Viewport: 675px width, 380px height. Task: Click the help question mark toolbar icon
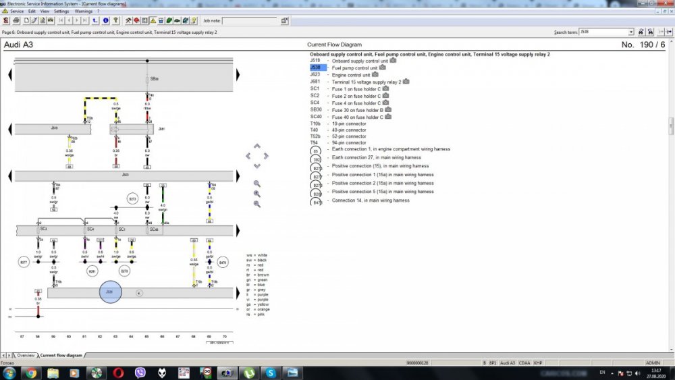tap(115, 20)
